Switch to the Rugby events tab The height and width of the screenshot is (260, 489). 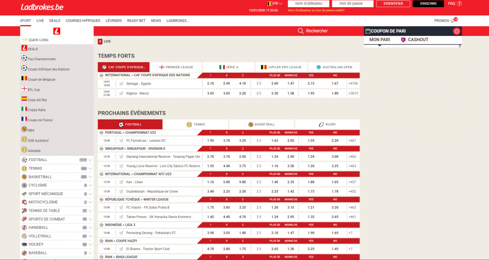coord(327,124)
